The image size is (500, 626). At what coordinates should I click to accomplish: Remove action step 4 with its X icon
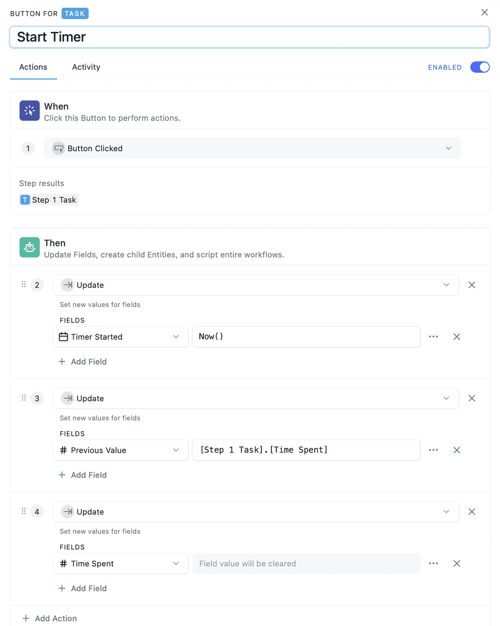(x=472, y=512)
